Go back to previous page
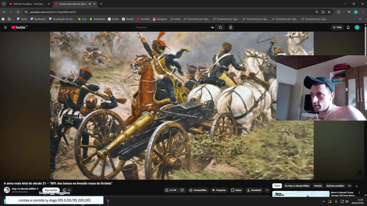The height and width of the screenshot is (206, 367). [x=4, y=12]
